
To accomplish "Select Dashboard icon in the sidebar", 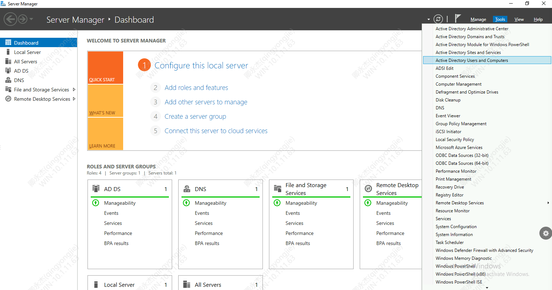I will [x=8, y=42].
